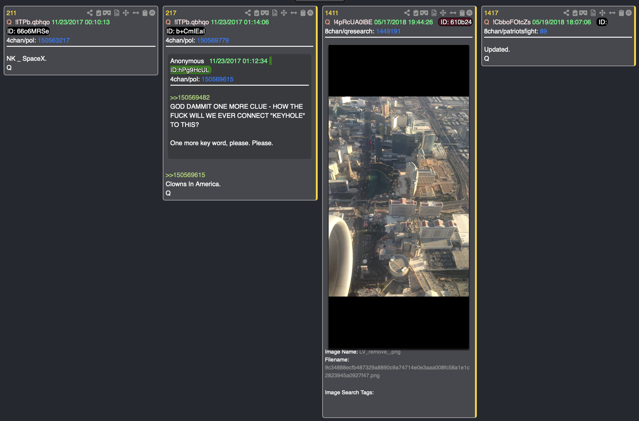The image size is (639, 421).
Task: Click the clipboard-check icon on post 1411
Action: [x=416, y=13]
